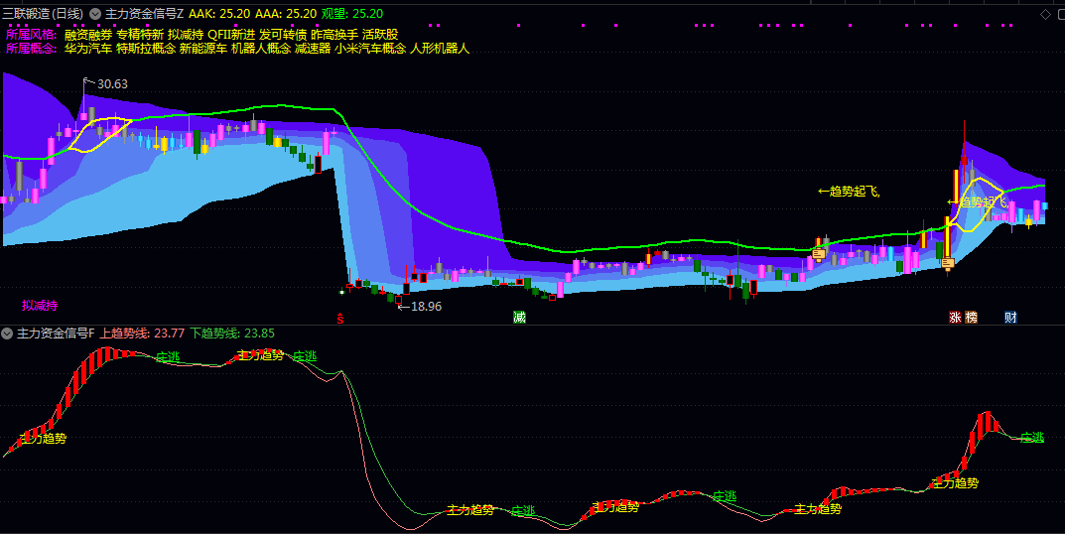Click the orange 榜 event marker

tap(972, 317)
